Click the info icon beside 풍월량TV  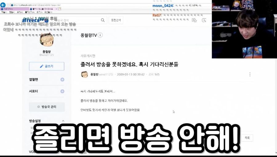click(x=100, y=35)
